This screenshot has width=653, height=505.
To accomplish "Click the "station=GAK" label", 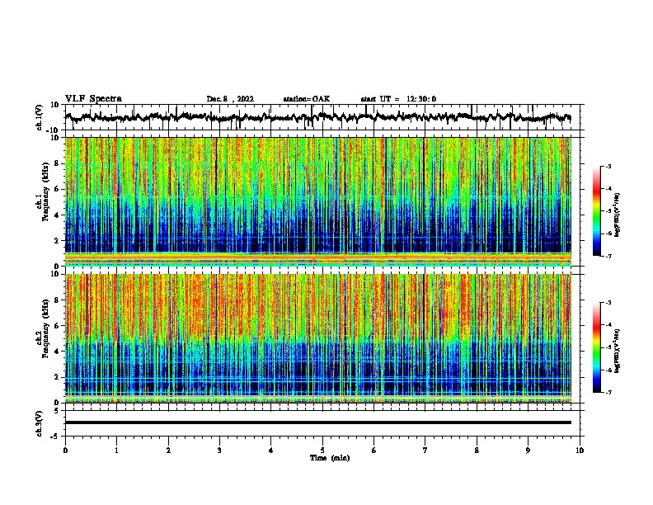I will click(x=307, y=99).
